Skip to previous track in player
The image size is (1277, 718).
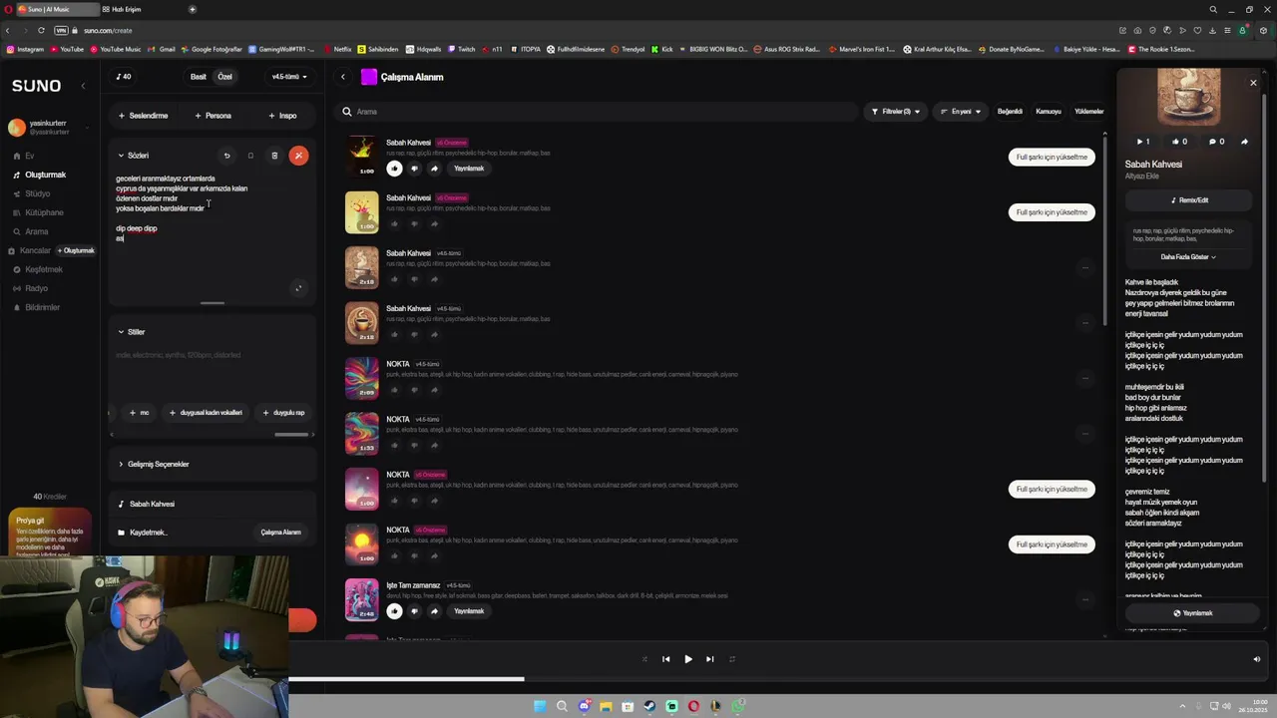click(x=665, y=659)
